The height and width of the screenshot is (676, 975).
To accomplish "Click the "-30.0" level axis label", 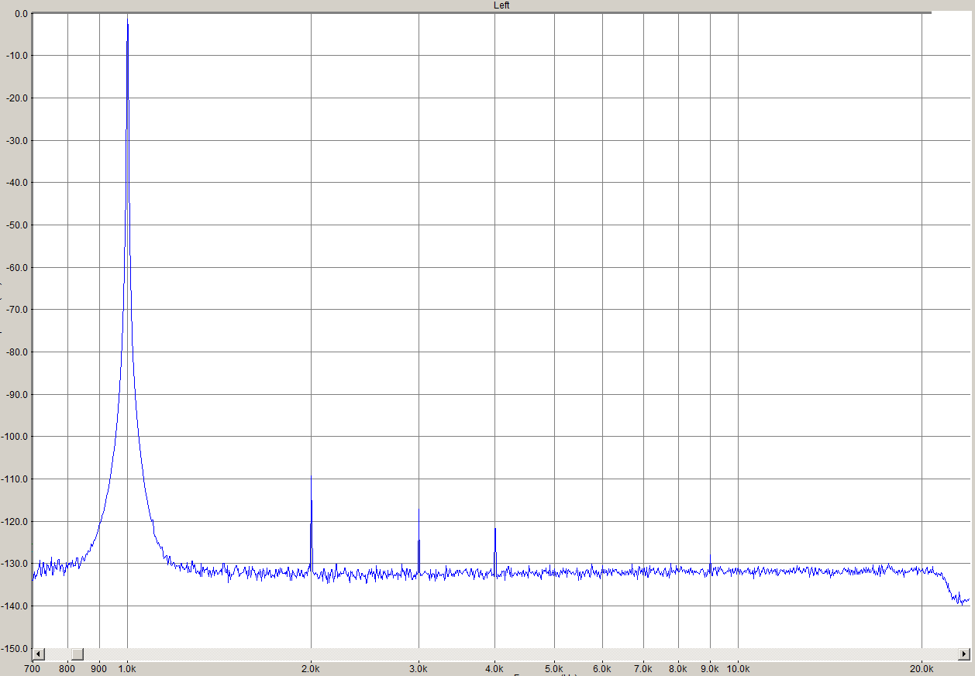I will click(x=17, y=140).
